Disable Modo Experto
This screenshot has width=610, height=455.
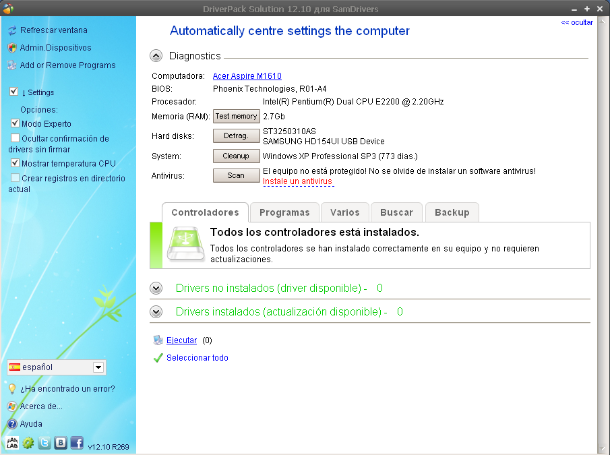15,123
